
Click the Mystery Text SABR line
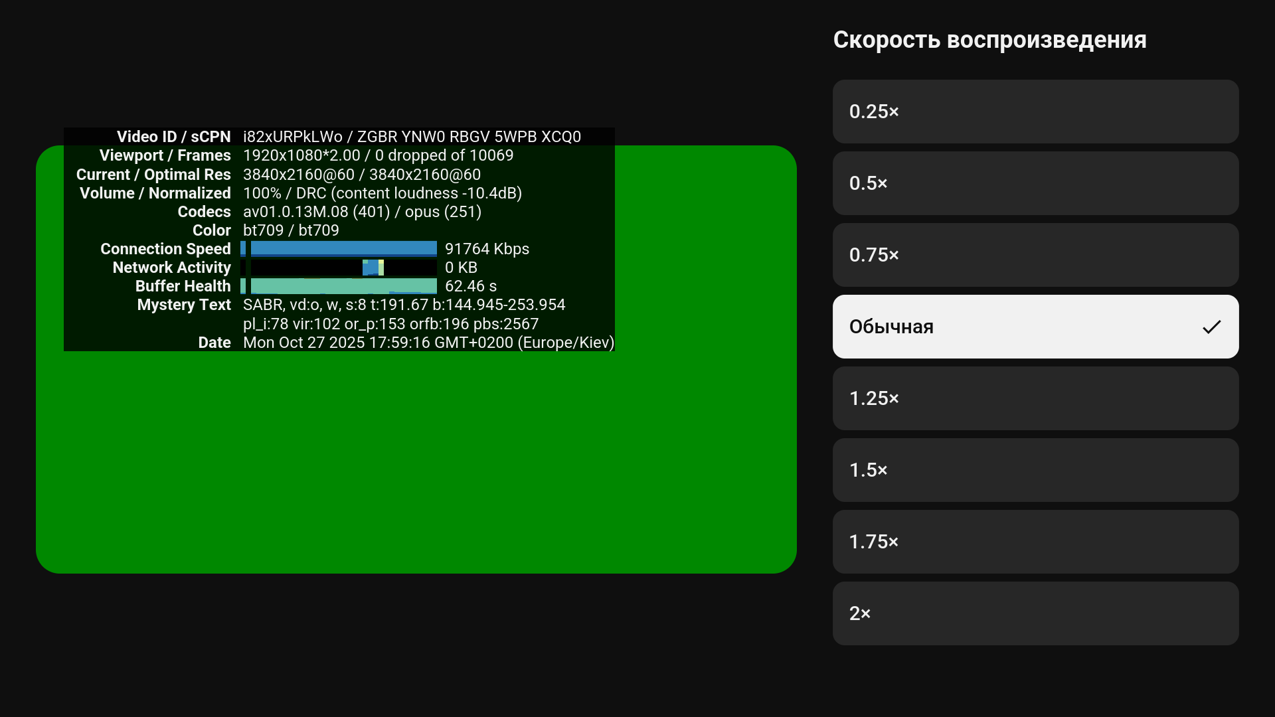click(x=404, y=305)
